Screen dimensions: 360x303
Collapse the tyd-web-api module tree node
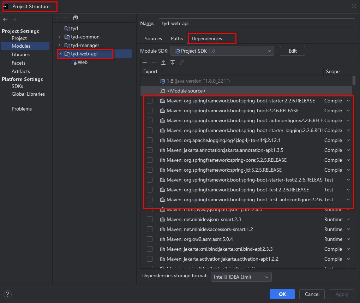tap(60, 54)
